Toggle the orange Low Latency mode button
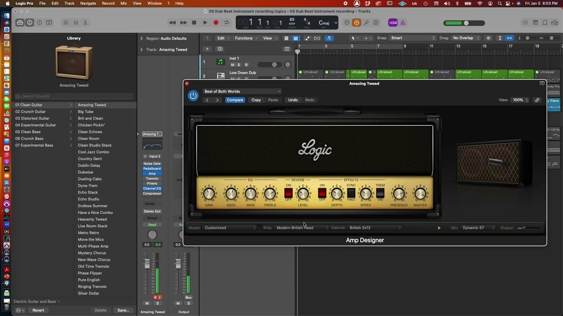The image size is (563, 316). click(x=357, y=22)
